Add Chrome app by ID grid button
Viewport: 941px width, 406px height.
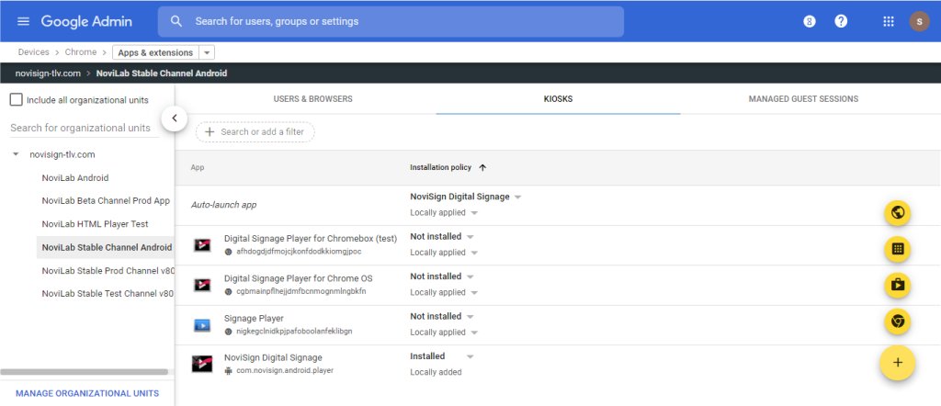coord(897,249)
